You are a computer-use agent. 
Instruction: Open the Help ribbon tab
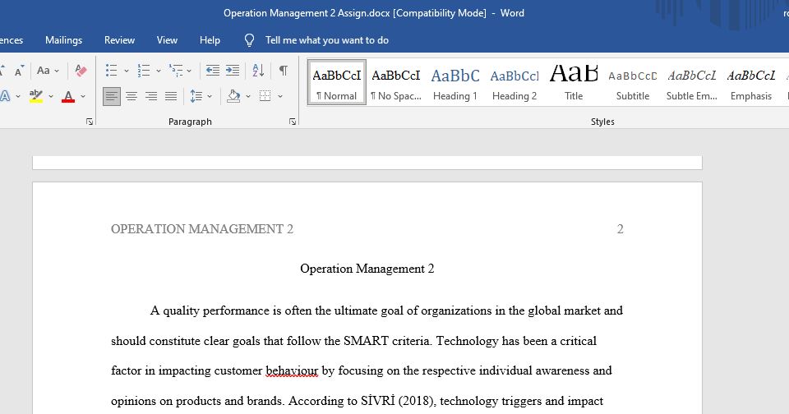coord(210,40)
